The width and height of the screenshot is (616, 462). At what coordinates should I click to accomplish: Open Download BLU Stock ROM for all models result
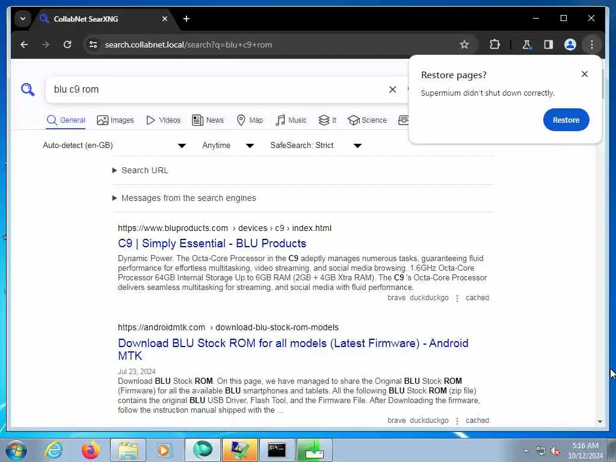pyautogui.click(x=293, y=350)
